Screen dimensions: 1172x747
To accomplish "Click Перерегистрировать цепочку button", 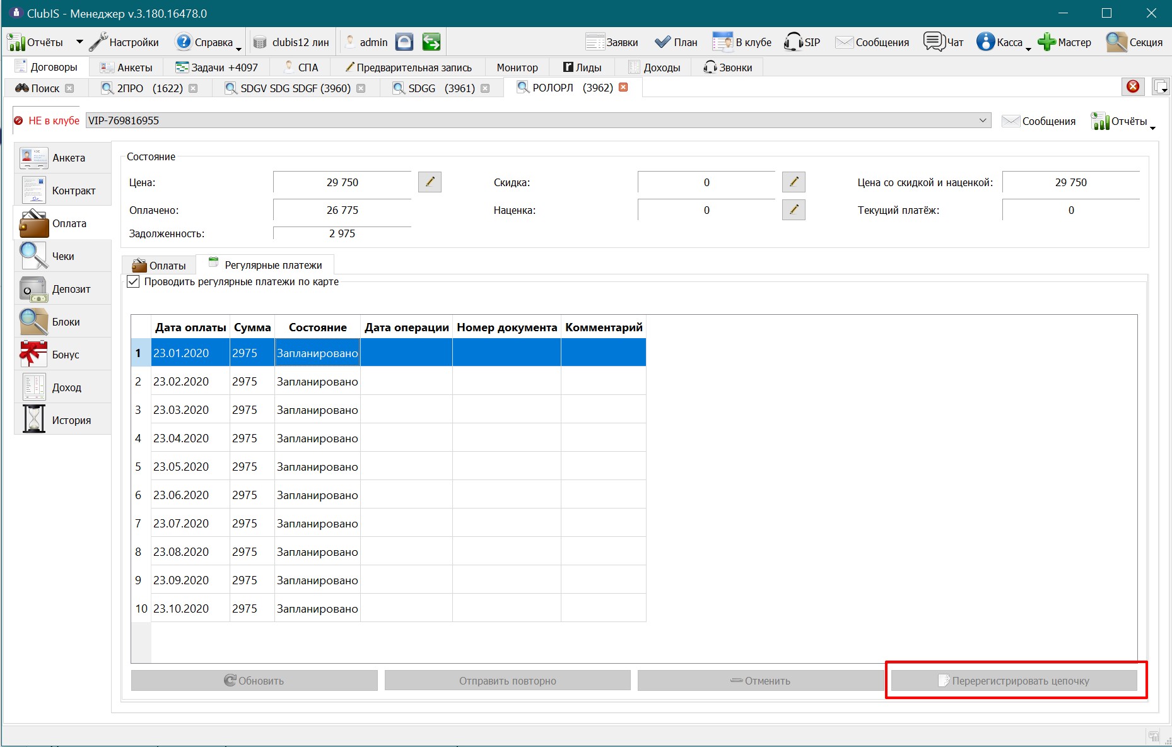I will (1014, 681).
